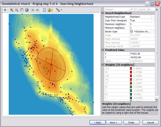This screenshot has width=161, height=127.
Task: Edit the Maximum neighbors value 5
Action: click(x=142, y=24)
